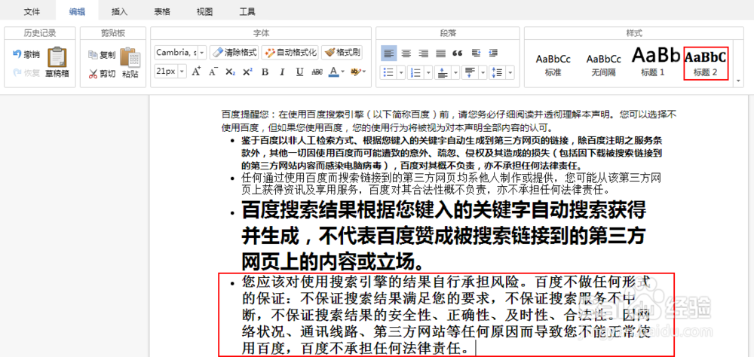This screenshot has height=357, width=754.
Task: Open bulleted list style dropdown
Action: click(x=400, y=72)
